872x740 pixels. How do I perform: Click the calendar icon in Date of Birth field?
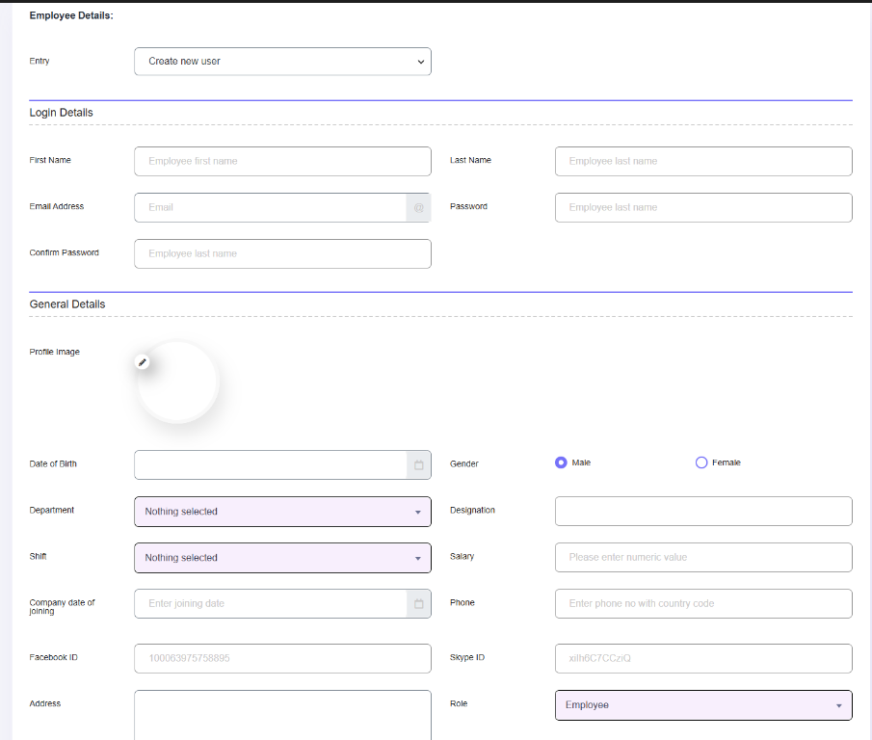[x=419, y=464]
